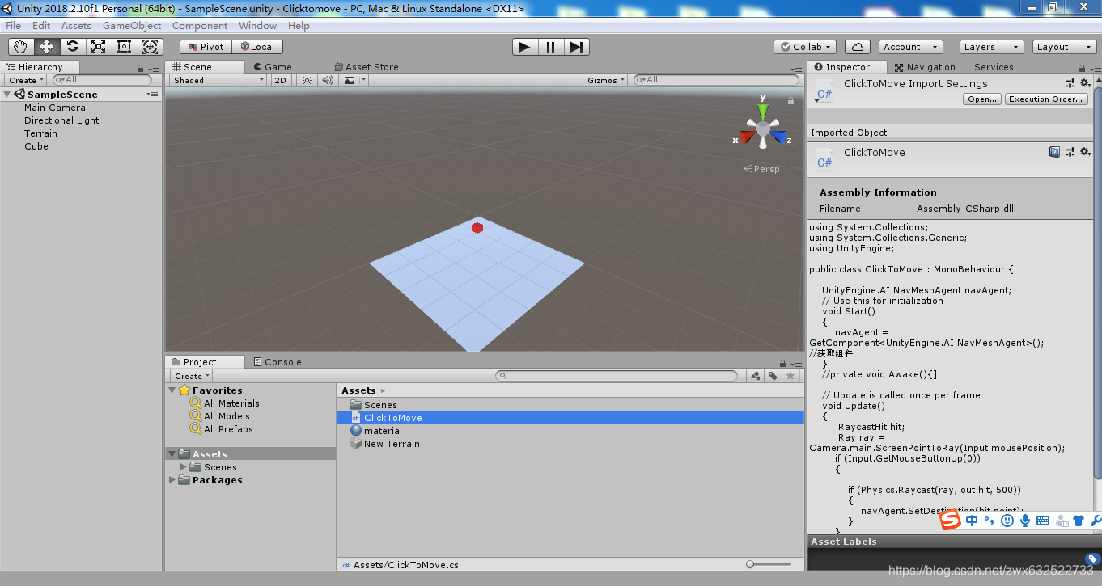
Task: Click the Sogou input method S logo
Action: [x=950, y=521]
